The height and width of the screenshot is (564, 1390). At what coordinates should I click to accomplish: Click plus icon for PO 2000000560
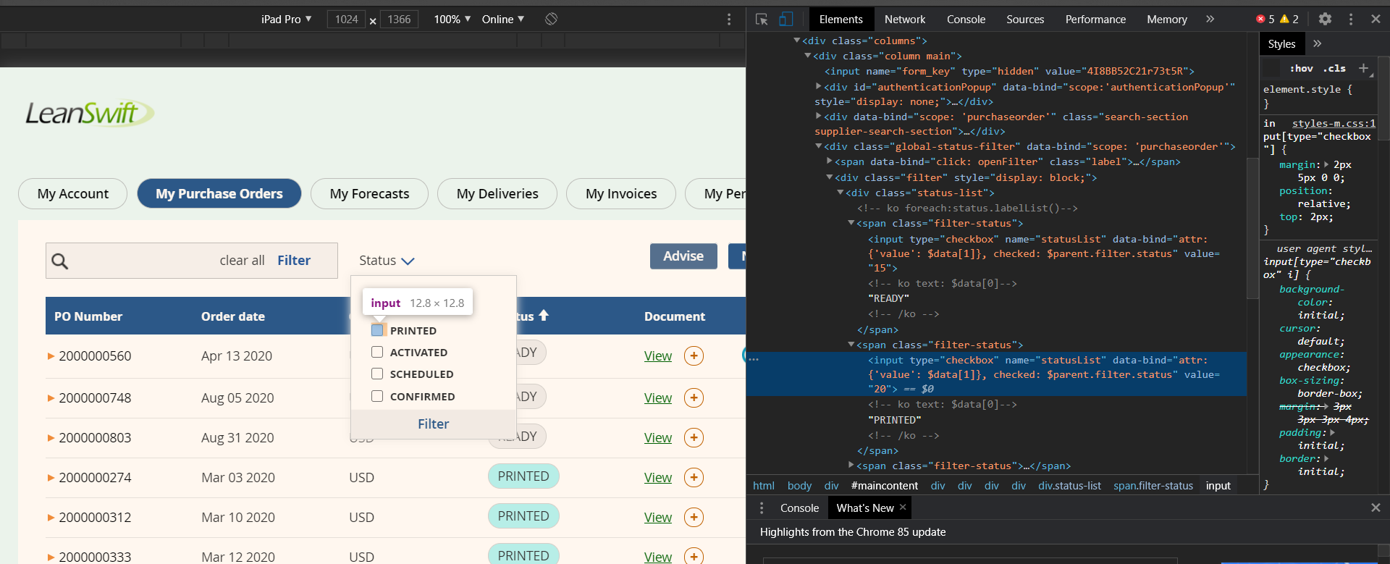click(x=694, y=356)
